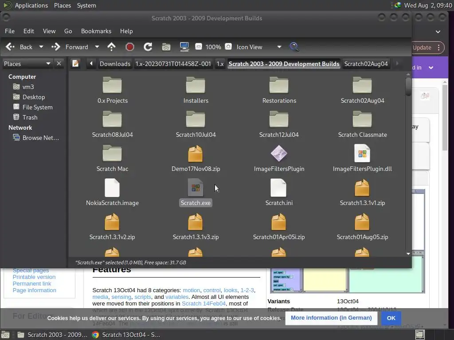454x340 pixels.
Task: Toggle the location edit pencil button
Action: pyautogui.click(x=75, y=64)
